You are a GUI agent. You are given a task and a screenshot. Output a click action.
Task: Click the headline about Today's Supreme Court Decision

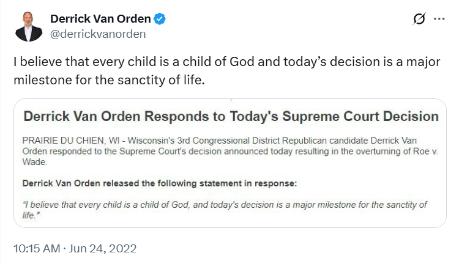click(x=231, y=116)
